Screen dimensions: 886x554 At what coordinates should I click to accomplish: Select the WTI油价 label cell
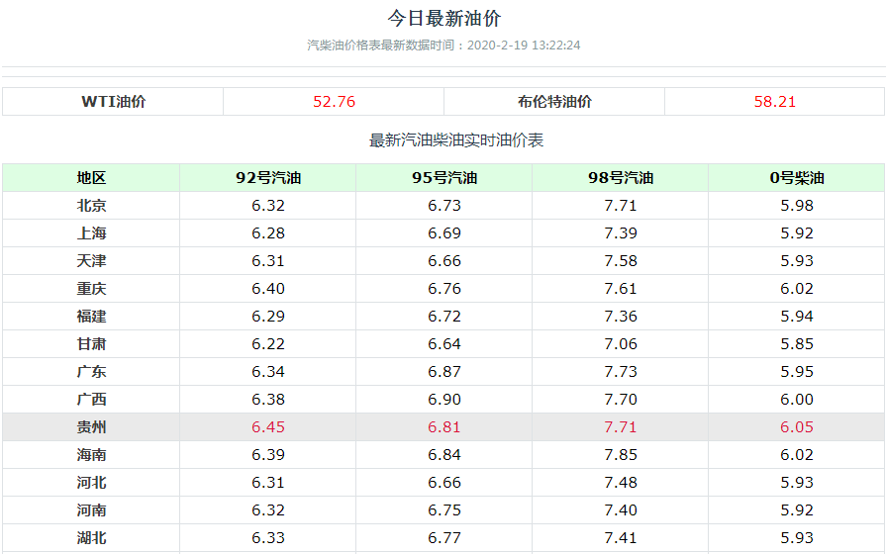(113, 102)
